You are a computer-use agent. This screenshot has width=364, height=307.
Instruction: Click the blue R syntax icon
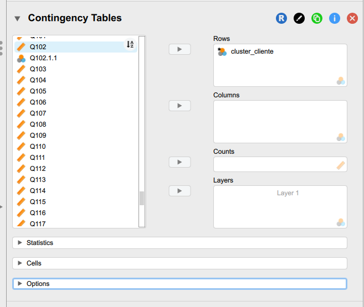coord(281,18)
